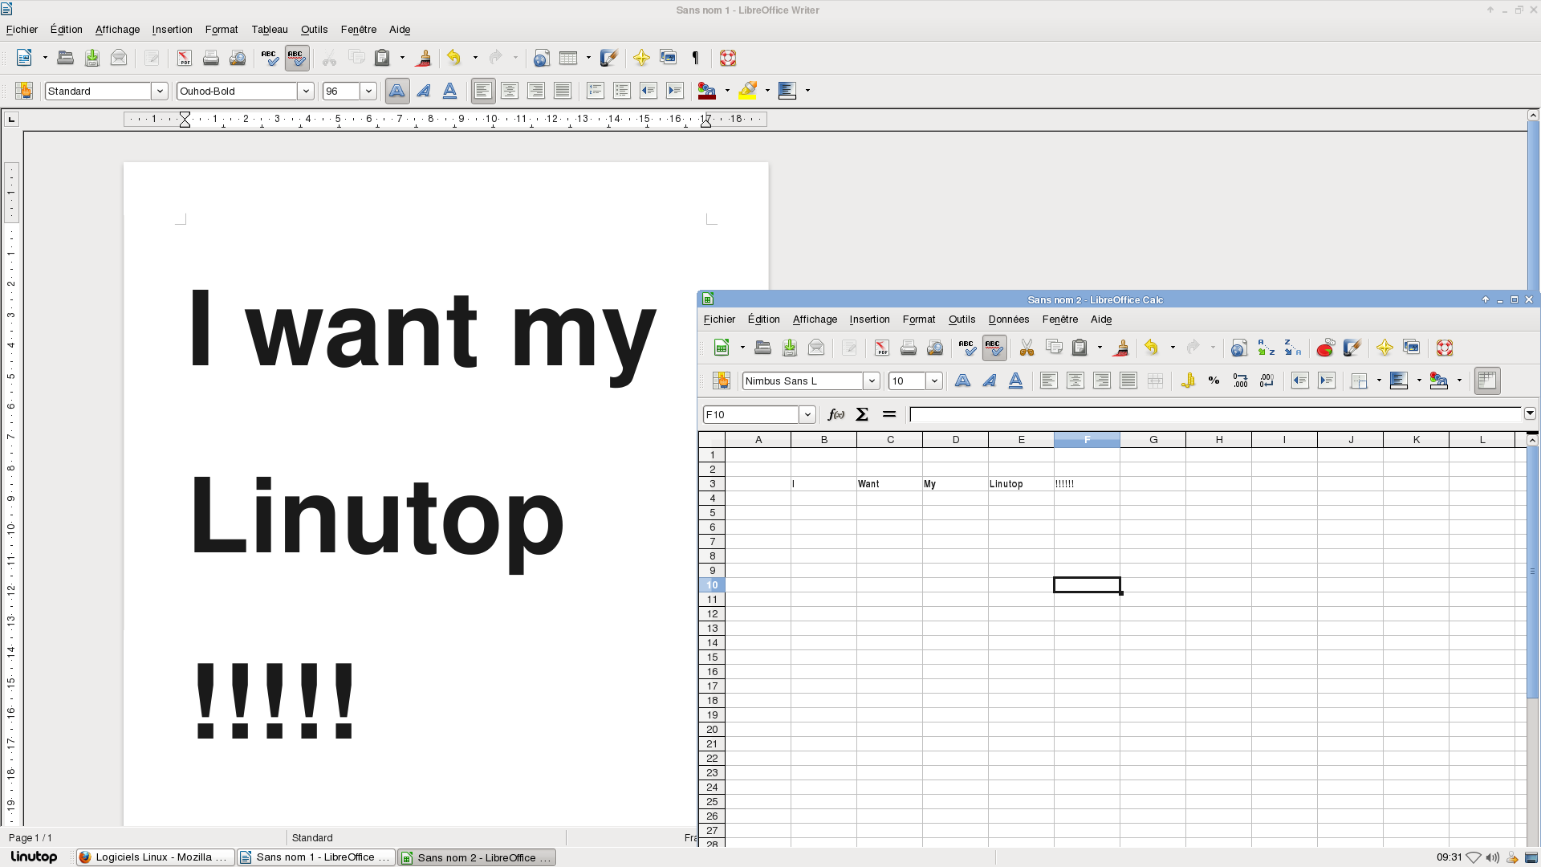Click the volume icon in system tray

(x=1493, y=857)
